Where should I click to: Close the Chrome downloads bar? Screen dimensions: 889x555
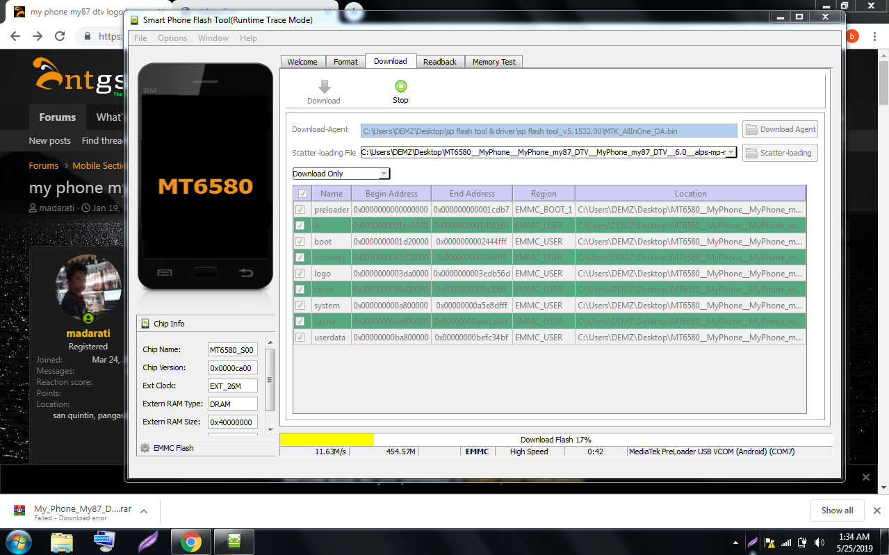pos(876,510)
